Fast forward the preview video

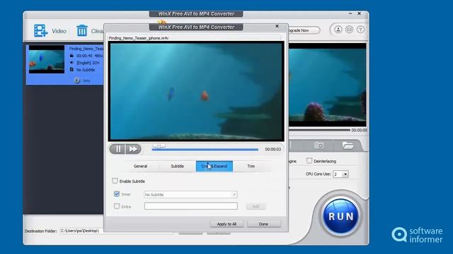click(x=133, y=149)
